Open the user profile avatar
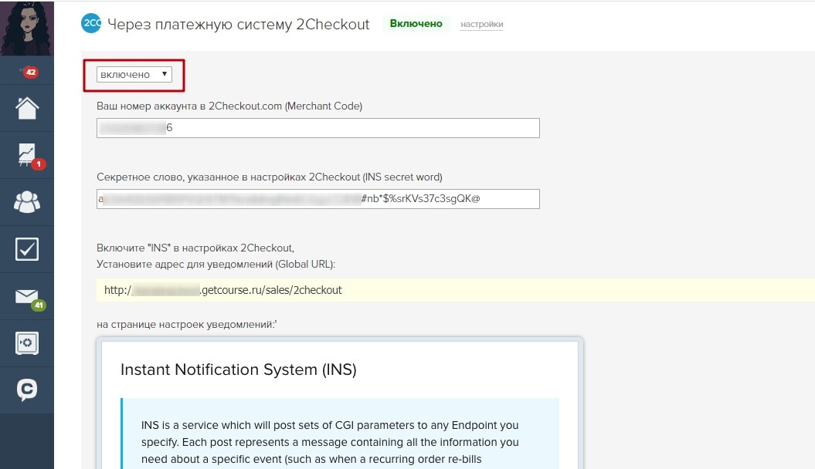815x469 pixels. [x=27, y=28]
